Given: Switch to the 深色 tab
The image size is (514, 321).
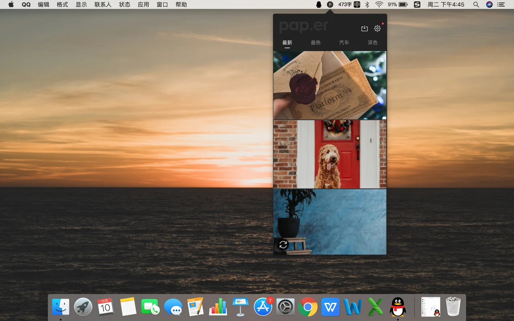Looking at the screenshot, I should 373,43.
